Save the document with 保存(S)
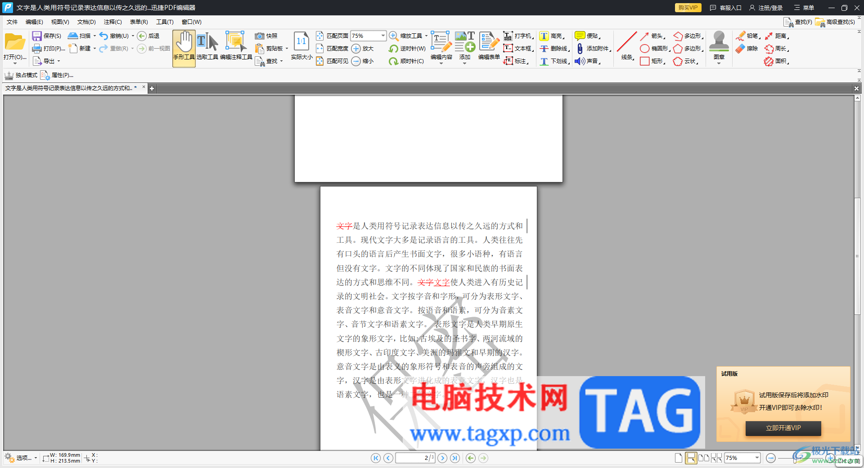864x468 pixels. (47, 36)
